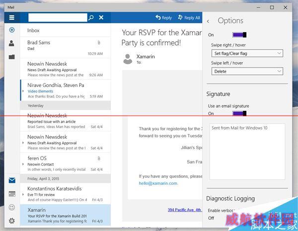
Task: Expand Konstantinos Karatsevidis conversation thread
Action: point(23,195)
